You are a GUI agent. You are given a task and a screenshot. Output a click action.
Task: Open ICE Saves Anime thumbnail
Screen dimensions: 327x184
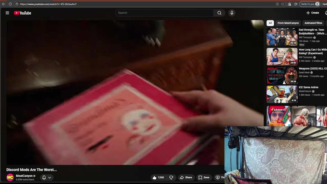pos(282,94)
